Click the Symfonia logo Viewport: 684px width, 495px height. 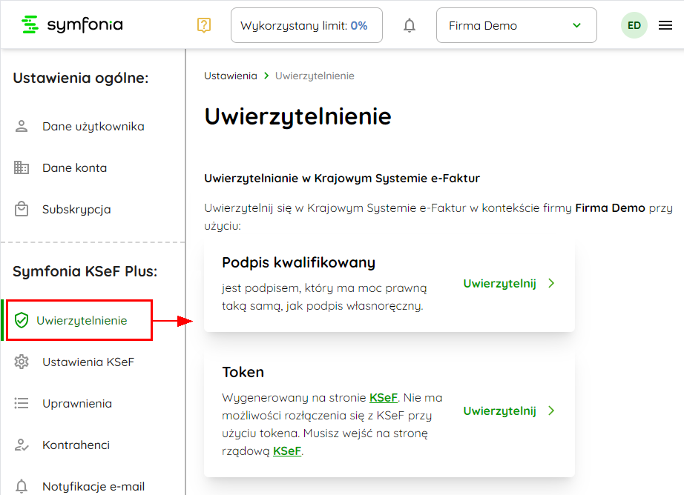coord(72,25)
